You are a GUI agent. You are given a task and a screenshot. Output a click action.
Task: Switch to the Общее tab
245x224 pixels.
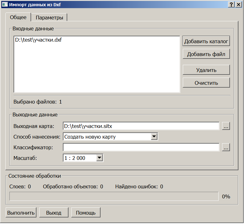click(18, 17)
